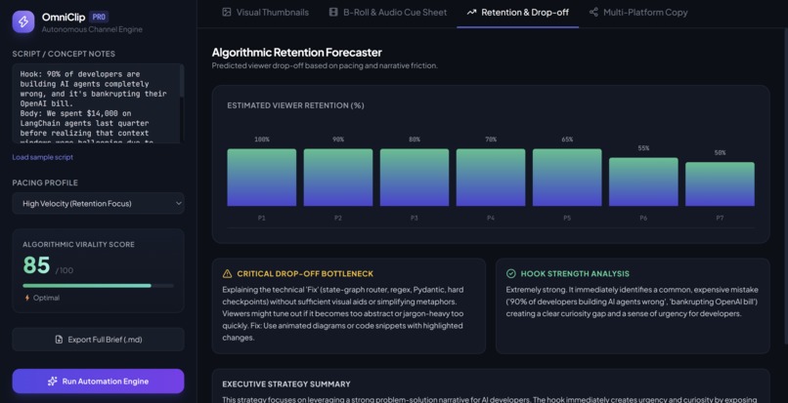Viewport: 788px width, 403px height.
Task: Open the Visual Thumbnails tab
Action: point(265,12)
